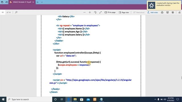Open the set-aside tabs icon

tap(2, 2)
